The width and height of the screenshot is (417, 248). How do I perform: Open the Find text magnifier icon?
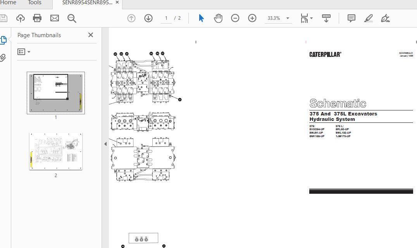click(x=72, y=18)
